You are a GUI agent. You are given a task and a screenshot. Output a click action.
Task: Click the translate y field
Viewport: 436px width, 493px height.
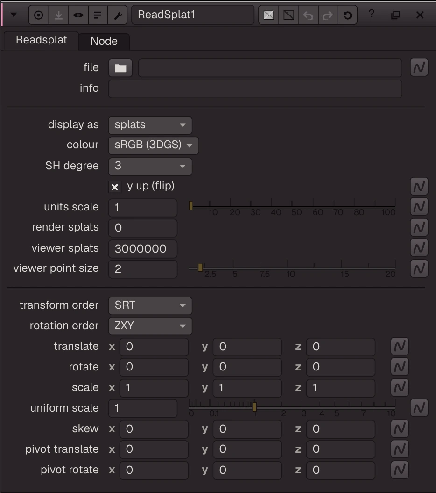[x=247, y=347]
